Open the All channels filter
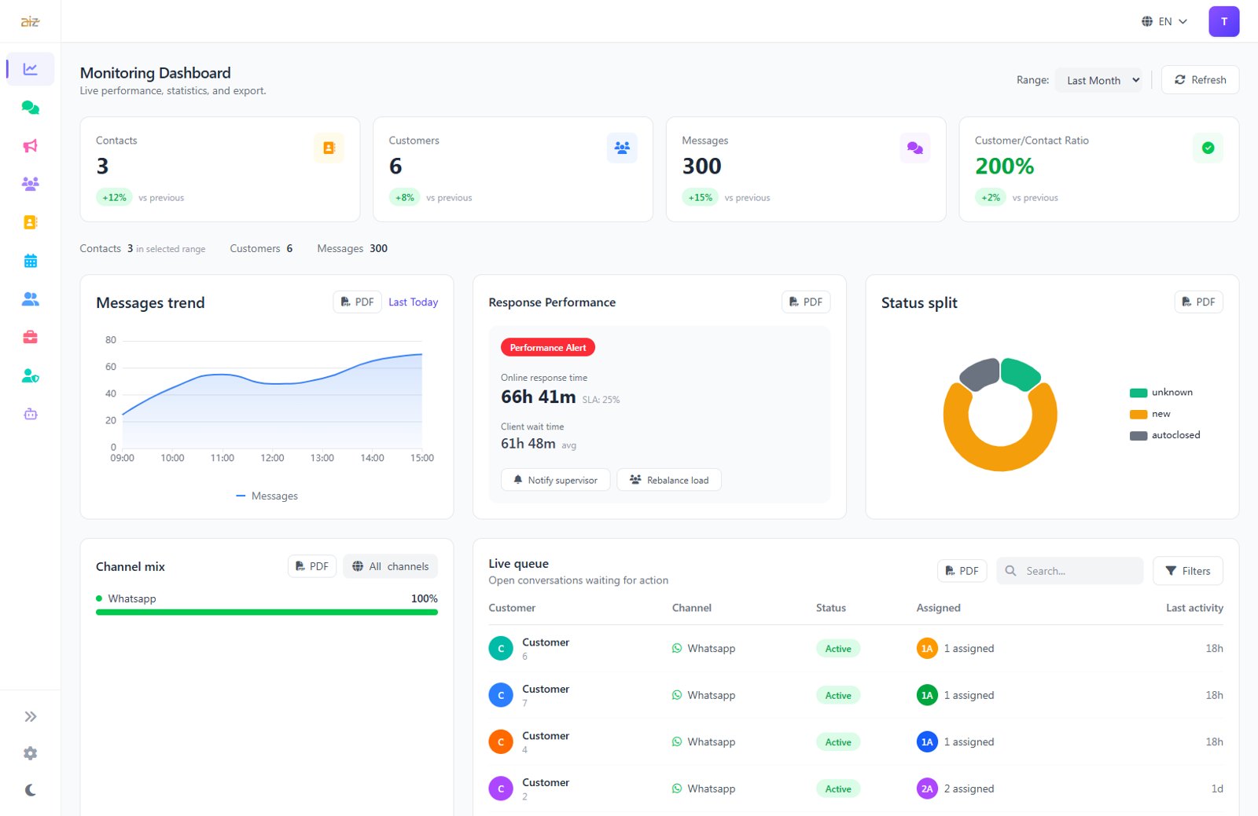Image resolution: width=1258 pixels, height=816 pixels. (x=390, y=566)
